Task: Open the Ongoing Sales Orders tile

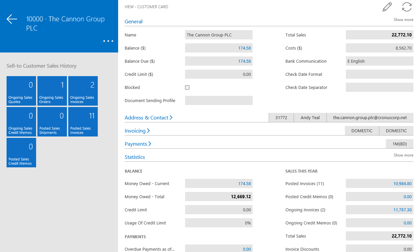Action: coord(52,91)
